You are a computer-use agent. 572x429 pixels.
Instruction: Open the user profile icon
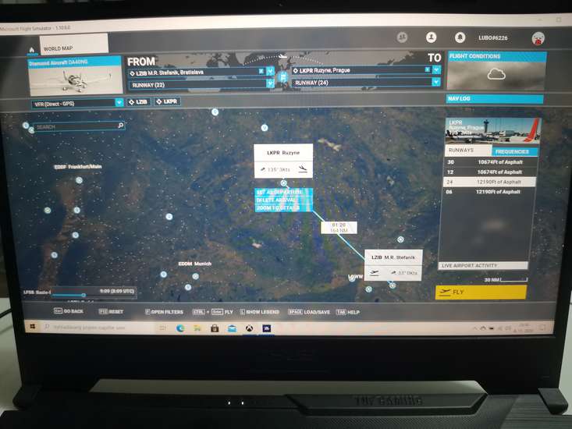pos(432,37)
